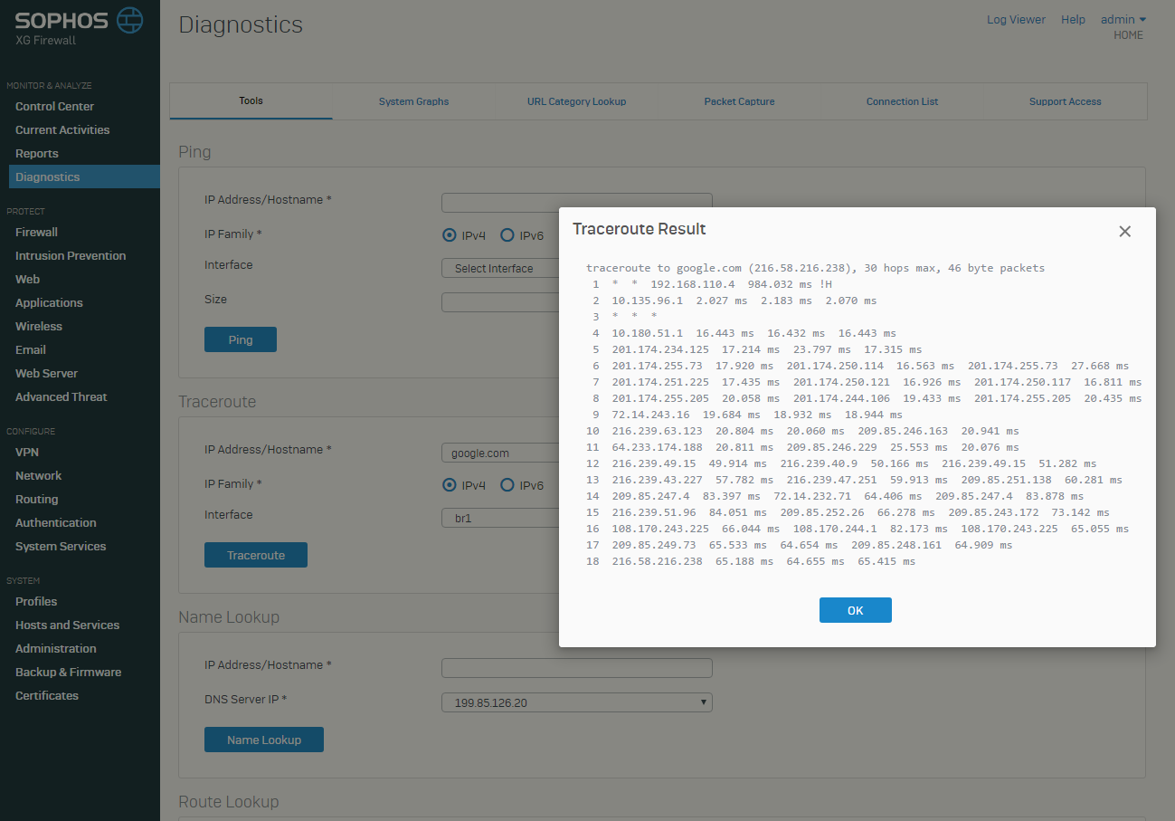1175x821 pixels.
Task: Switch to the System Graphs tab
Action: (x=413, y=101)
